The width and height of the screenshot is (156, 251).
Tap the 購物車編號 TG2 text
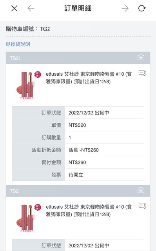coord(28,29)
